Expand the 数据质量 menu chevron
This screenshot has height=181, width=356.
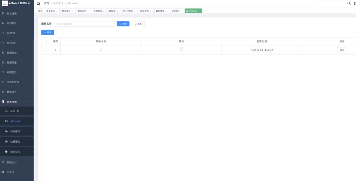(29, 62)
